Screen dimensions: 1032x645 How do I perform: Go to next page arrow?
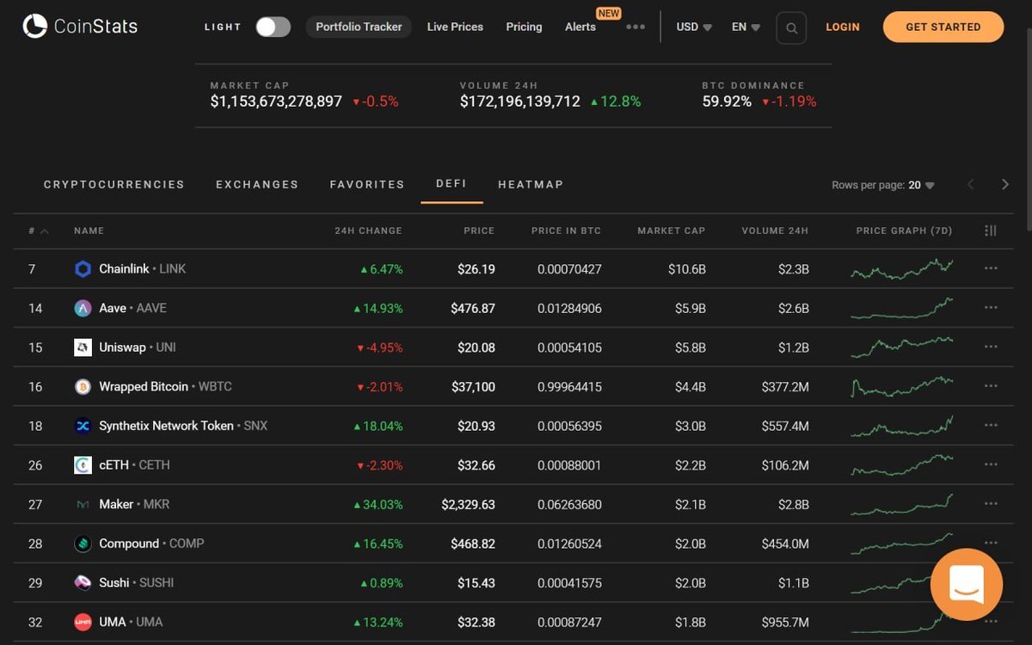1005,184
